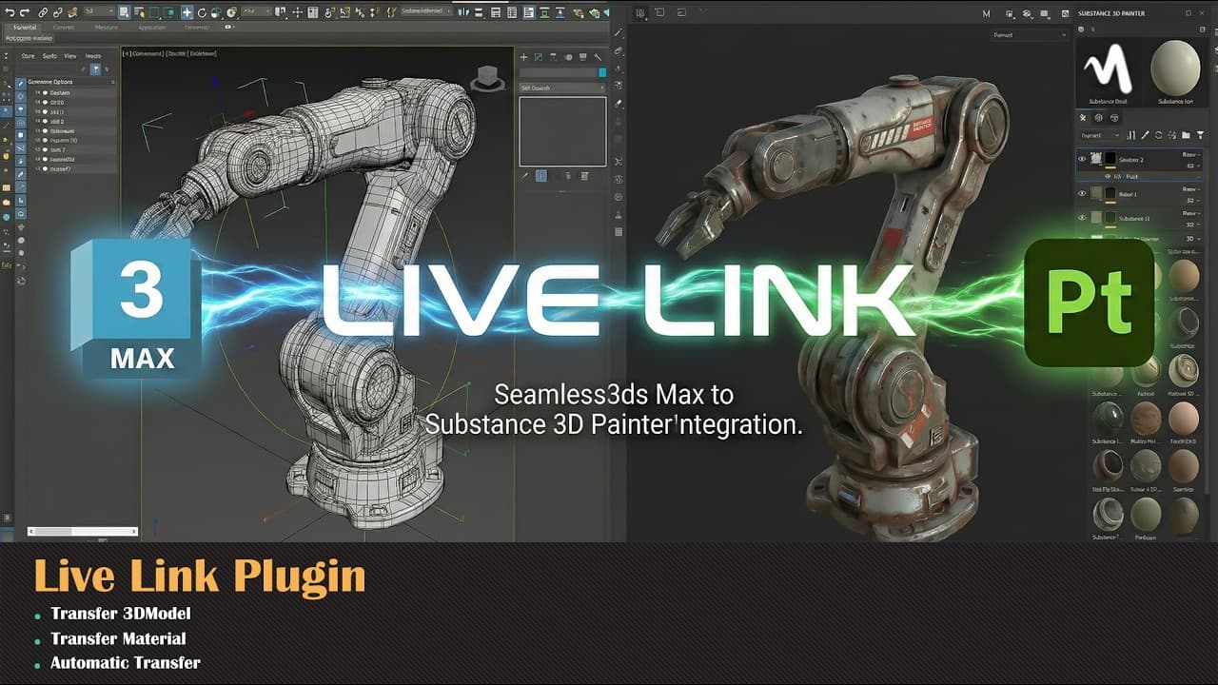Open the modifier list dropdown in command panel
Viewport: 1218px width, 685px height.
coord(561,88)
